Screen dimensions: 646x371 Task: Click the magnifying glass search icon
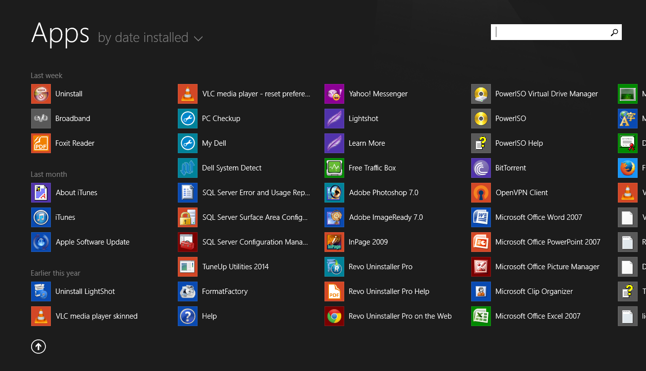(614, 32)
